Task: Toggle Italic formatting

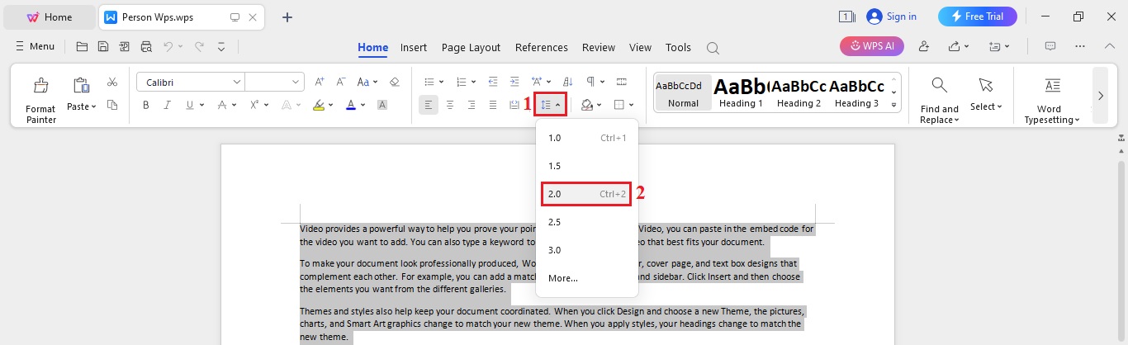Action: click(168, 105)
